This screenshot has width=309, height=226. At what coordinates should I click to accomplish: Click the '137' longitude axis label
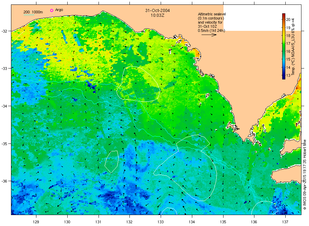click(x=285, y=222)
